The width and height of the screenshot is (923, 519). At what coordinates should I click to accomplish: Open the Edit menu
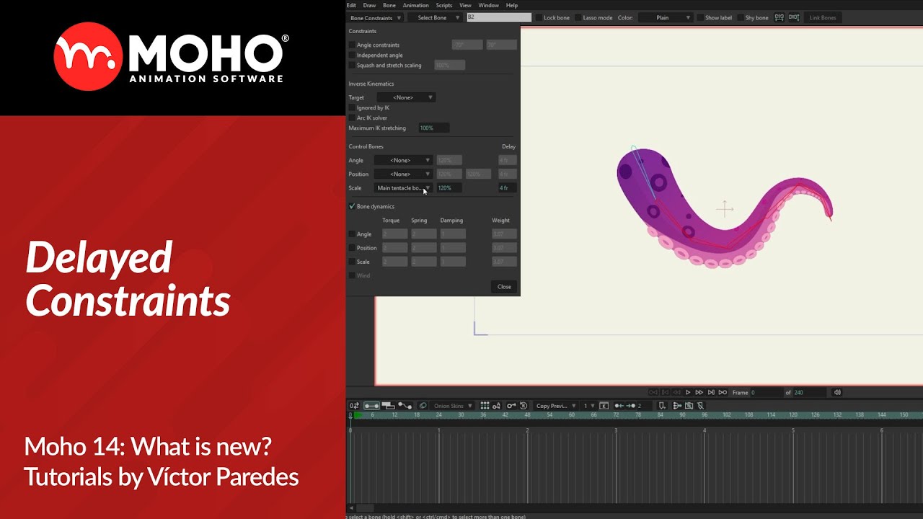[x=351, y=5]
